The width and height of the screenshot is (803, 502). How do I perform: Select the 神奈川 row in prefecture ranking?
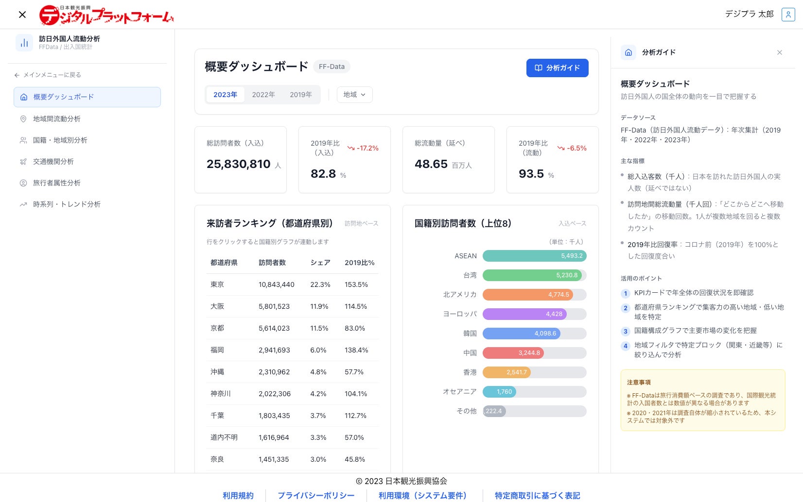[293, 394]
